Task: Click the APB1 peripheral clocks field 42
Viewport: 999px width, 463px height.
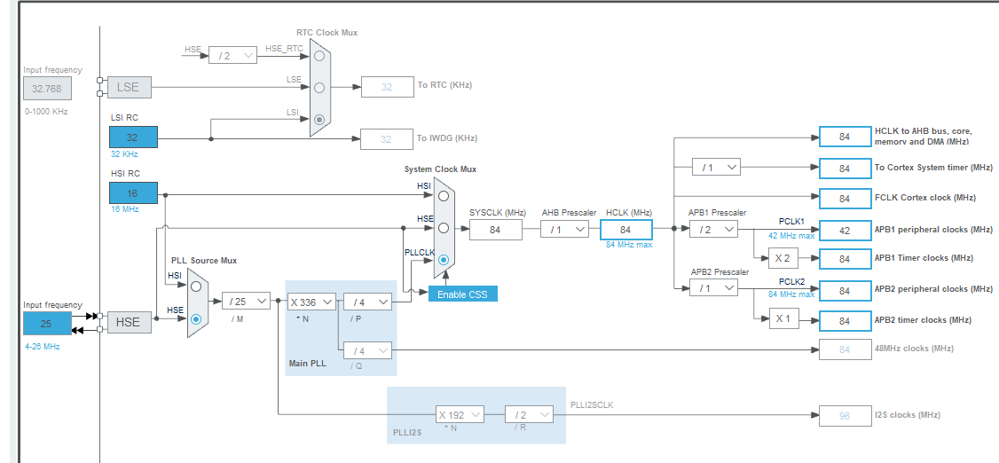Action: (845, 231)
